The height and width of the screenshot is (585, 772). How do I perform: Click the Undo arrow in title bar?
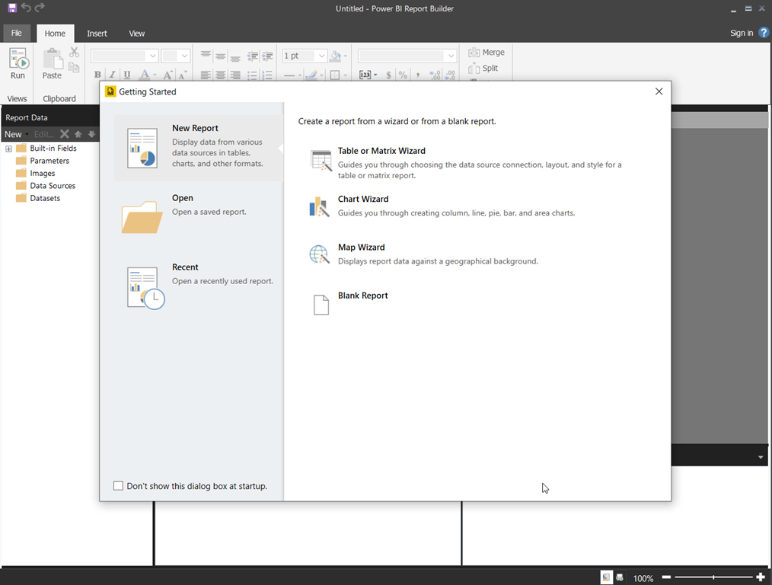pyautogui.click(x=26, y=8)
